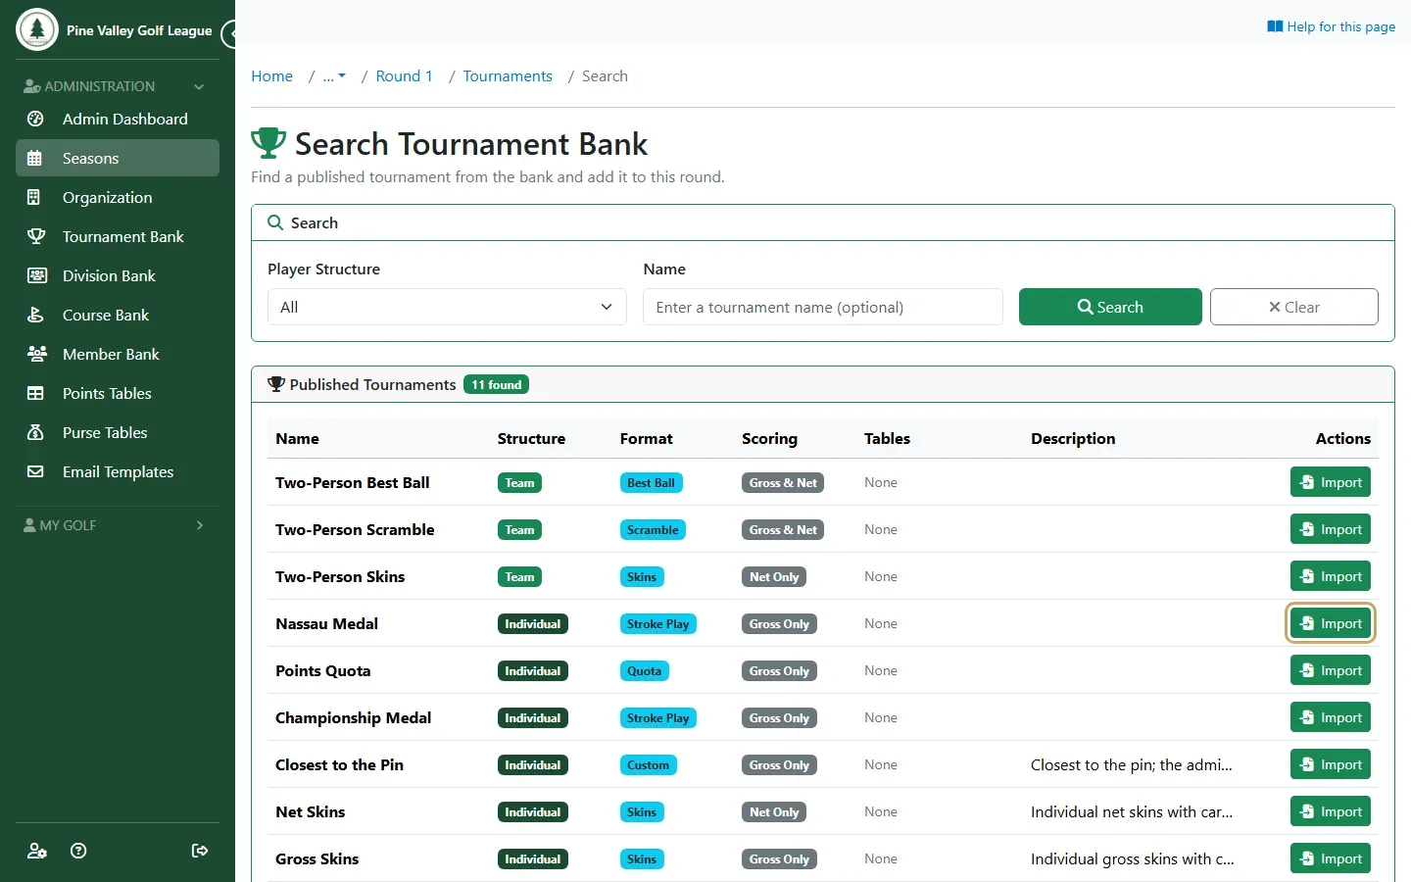Click the Scoring column header
This screenshot has height=882, width=1411.
point(769,438)
